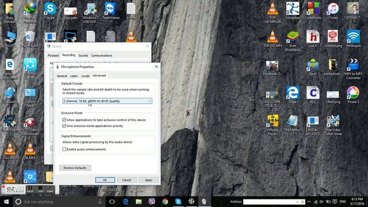Open CodeBlocks desktop shortcut

(x=313, y=10)
